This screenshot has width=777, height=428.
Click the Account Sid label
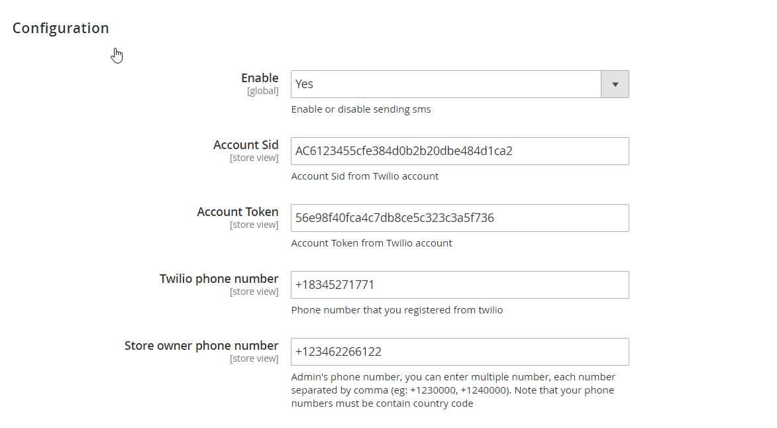point(246,145)
